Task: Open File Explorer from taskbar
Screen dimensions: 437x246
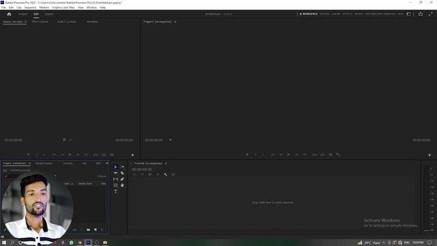Action: [105, 243]
